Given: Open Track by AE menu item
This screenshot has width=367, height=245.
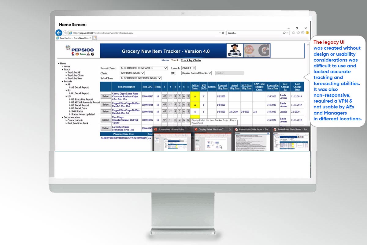Looking at the screenshot, I should (74, 73).
